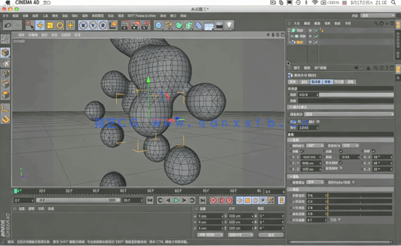This screenshot has width=401, height=246.
Task: Toggle the Uniform Scale checkbox
Action: [341, 163]
